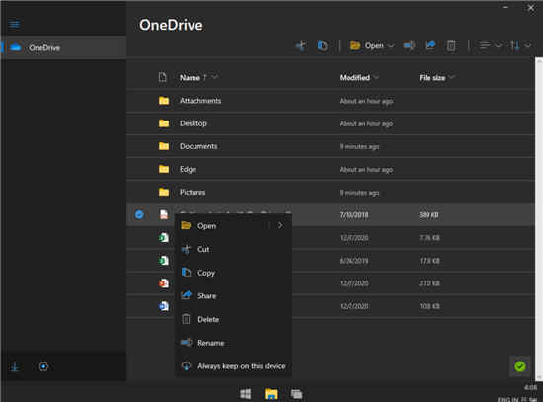Viewport: 543px width, 402px height.
Task: Open the sort options dropdown
Action: pos(520,45)
